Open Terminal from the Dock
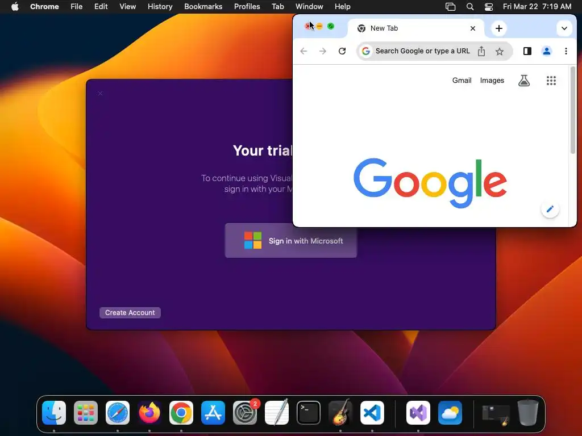This screenshot has height=436, width=582. click(309, 413)
